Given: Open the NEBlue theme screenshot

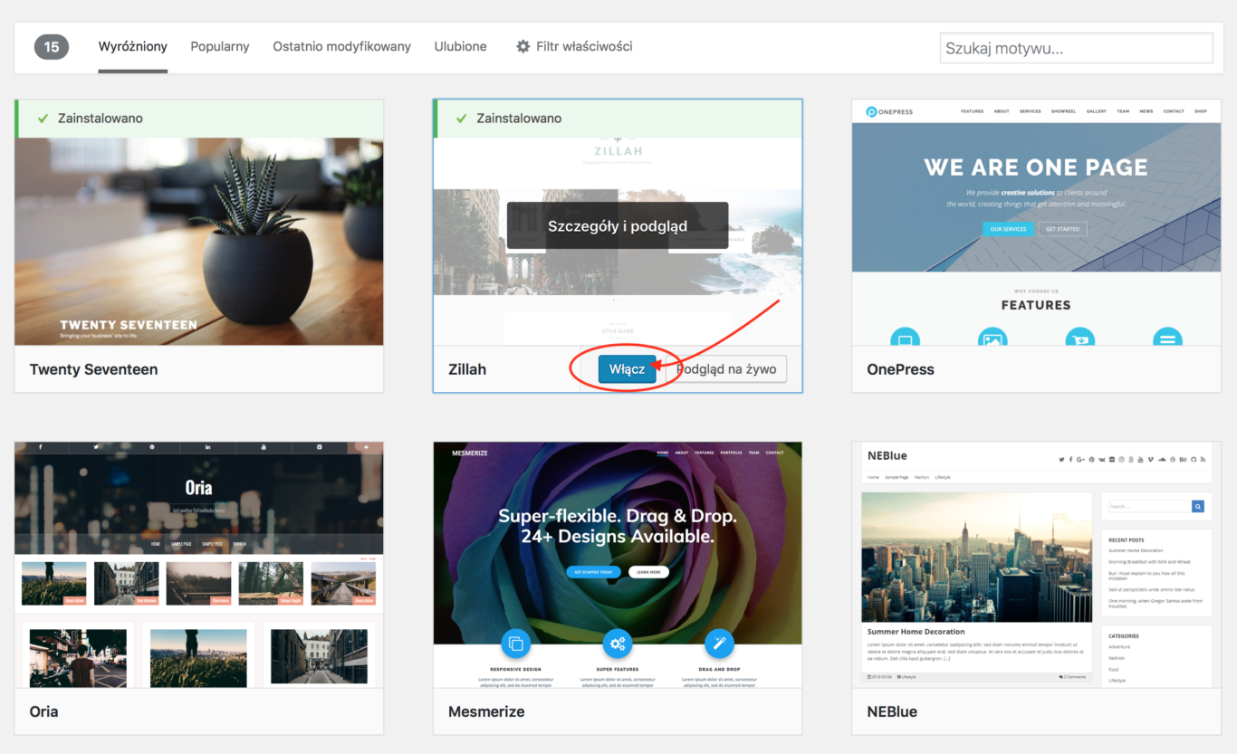Looking at the screenshot, I should coord(1036,565).
